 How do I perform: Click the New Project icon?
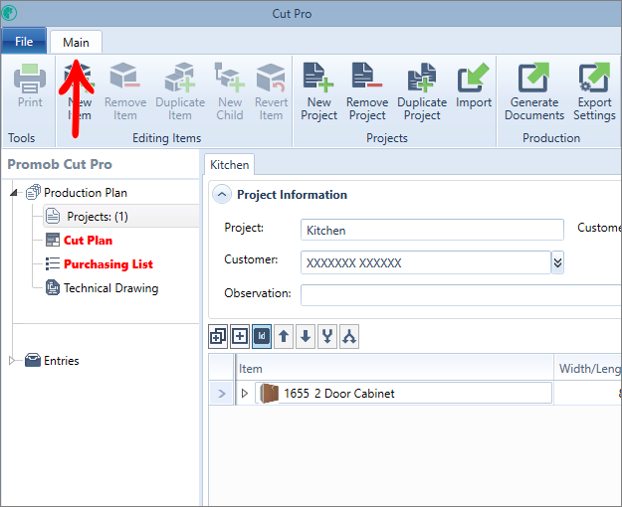(318, 91)
